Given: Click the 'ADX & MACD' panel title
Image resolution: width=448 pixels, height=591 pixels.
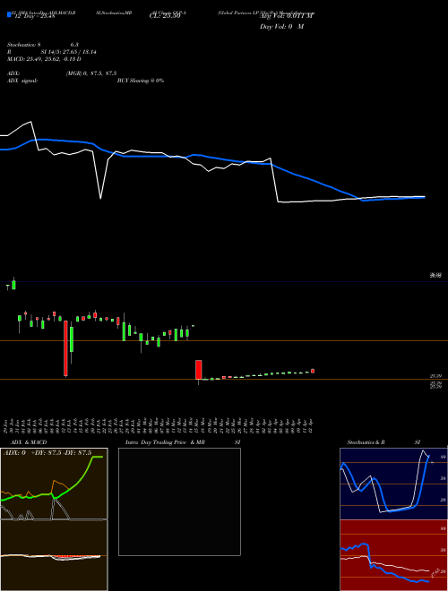Looking at the screenshot, I should [x=29, y=442].
